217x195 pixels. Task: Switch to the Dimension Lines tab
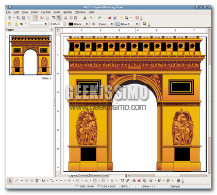(99, 175)
